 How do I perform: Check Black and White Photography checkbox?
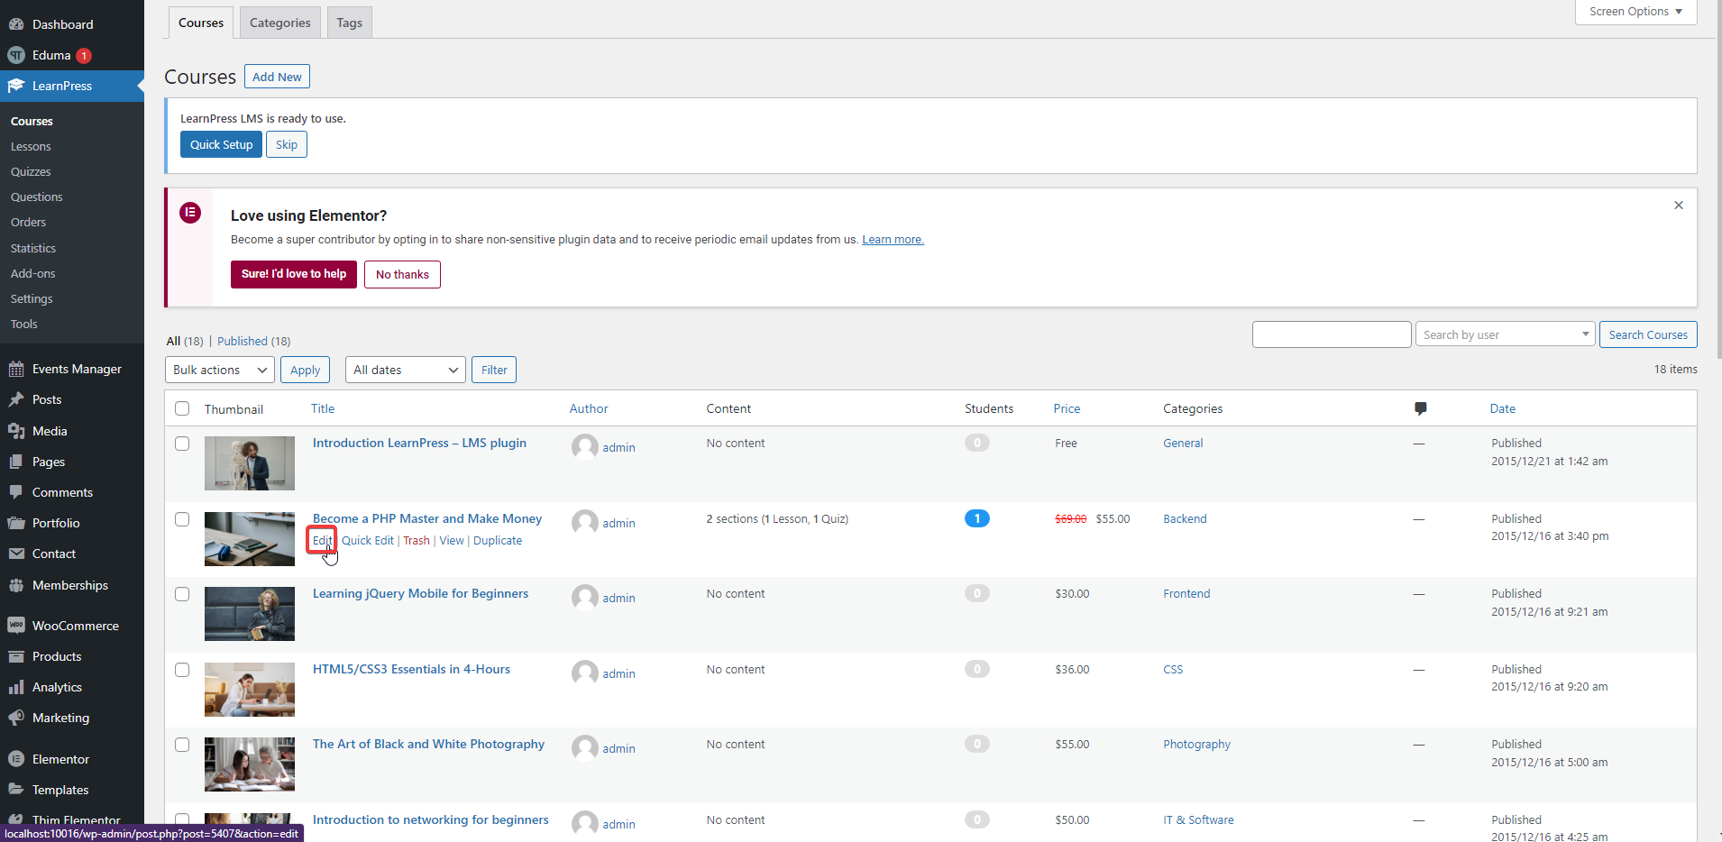coord(182,745)
